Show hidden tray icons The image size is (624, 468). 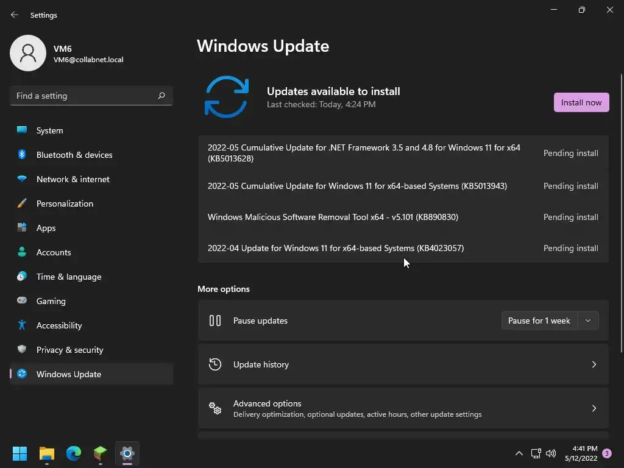(x=519, y=453)
